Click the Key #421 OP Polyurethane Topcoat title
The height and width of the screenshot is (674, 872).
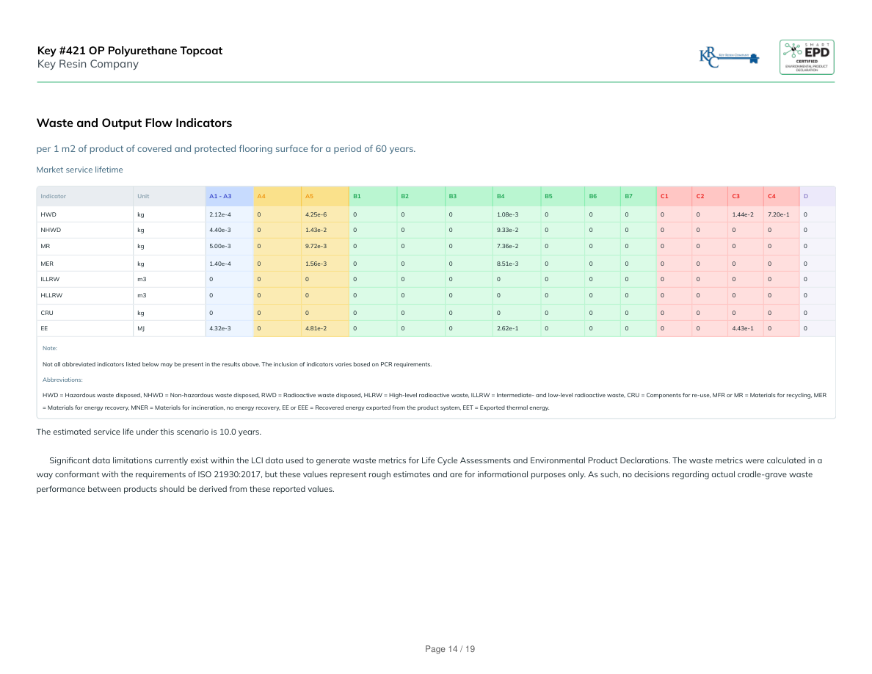click(130, 51)
